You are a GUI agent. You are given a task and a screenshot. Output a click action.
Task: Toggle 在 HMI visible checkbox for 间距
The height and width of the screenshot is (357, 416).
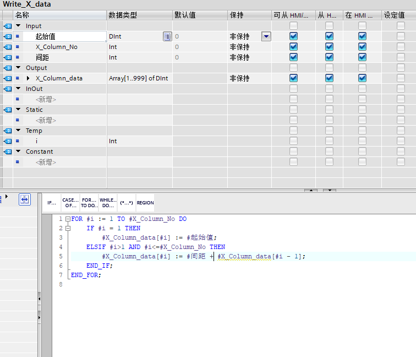click(362, 57)
